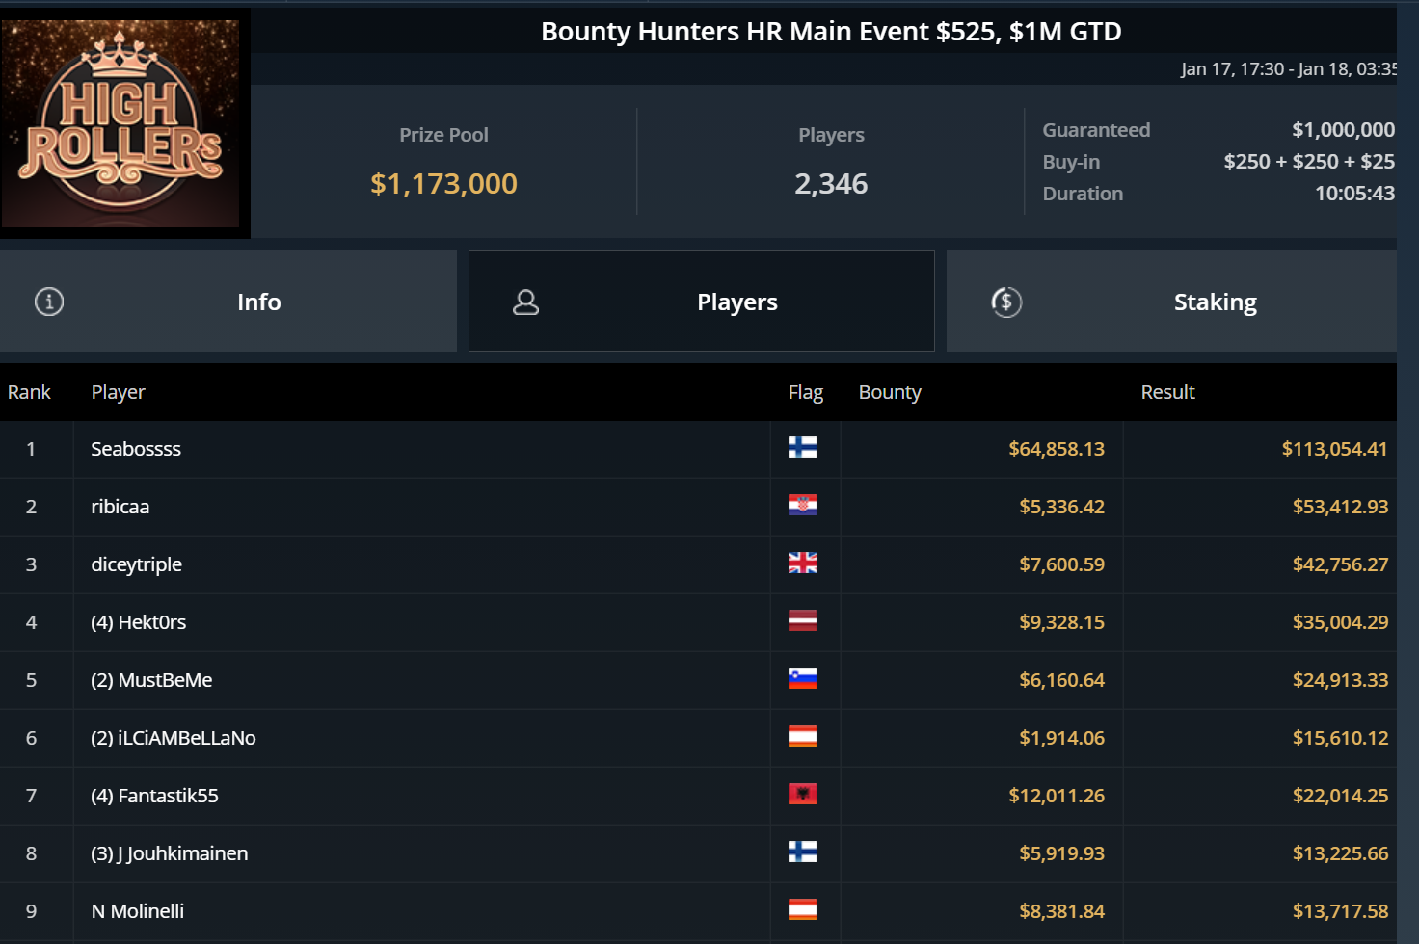
Task: Click diceytriple's UK flag icon
Action: (x=802, y=563)
